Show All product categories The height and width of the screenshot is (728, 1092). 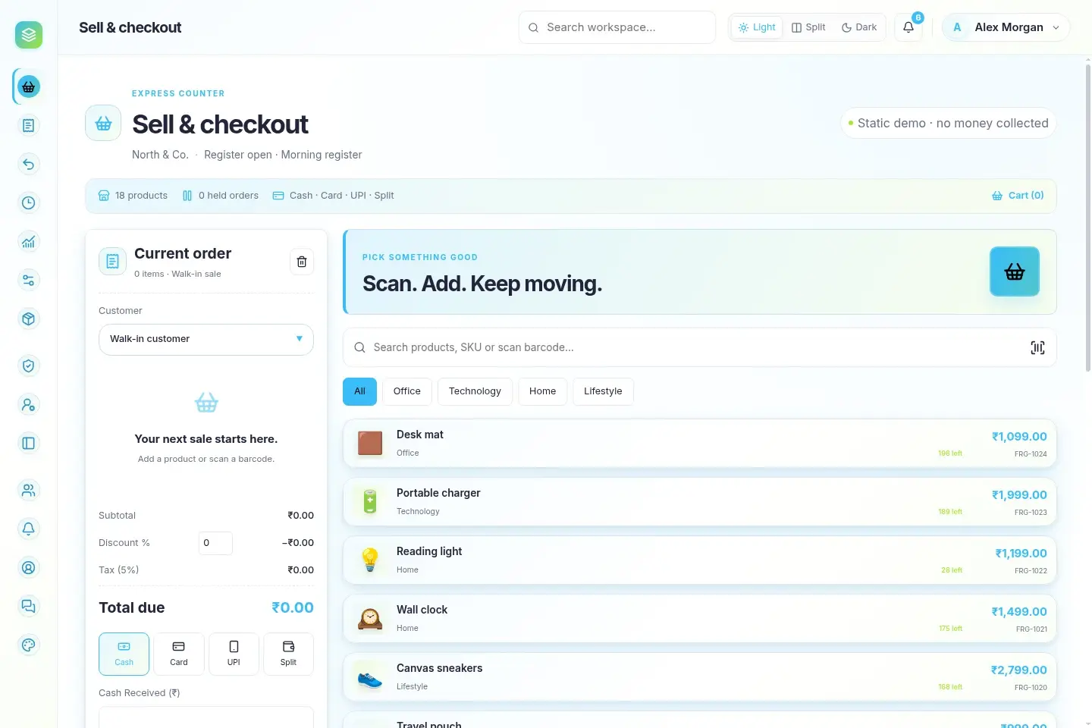359,391
